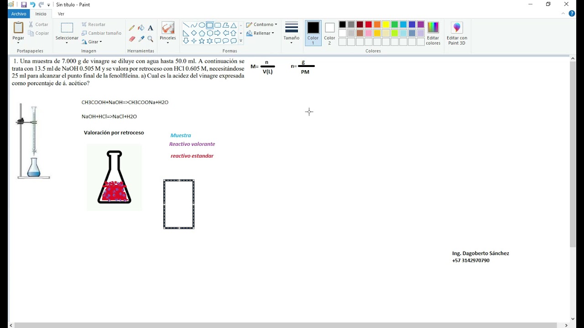Select the Hexagon shape
584x328 pixels.
(209, 33)
